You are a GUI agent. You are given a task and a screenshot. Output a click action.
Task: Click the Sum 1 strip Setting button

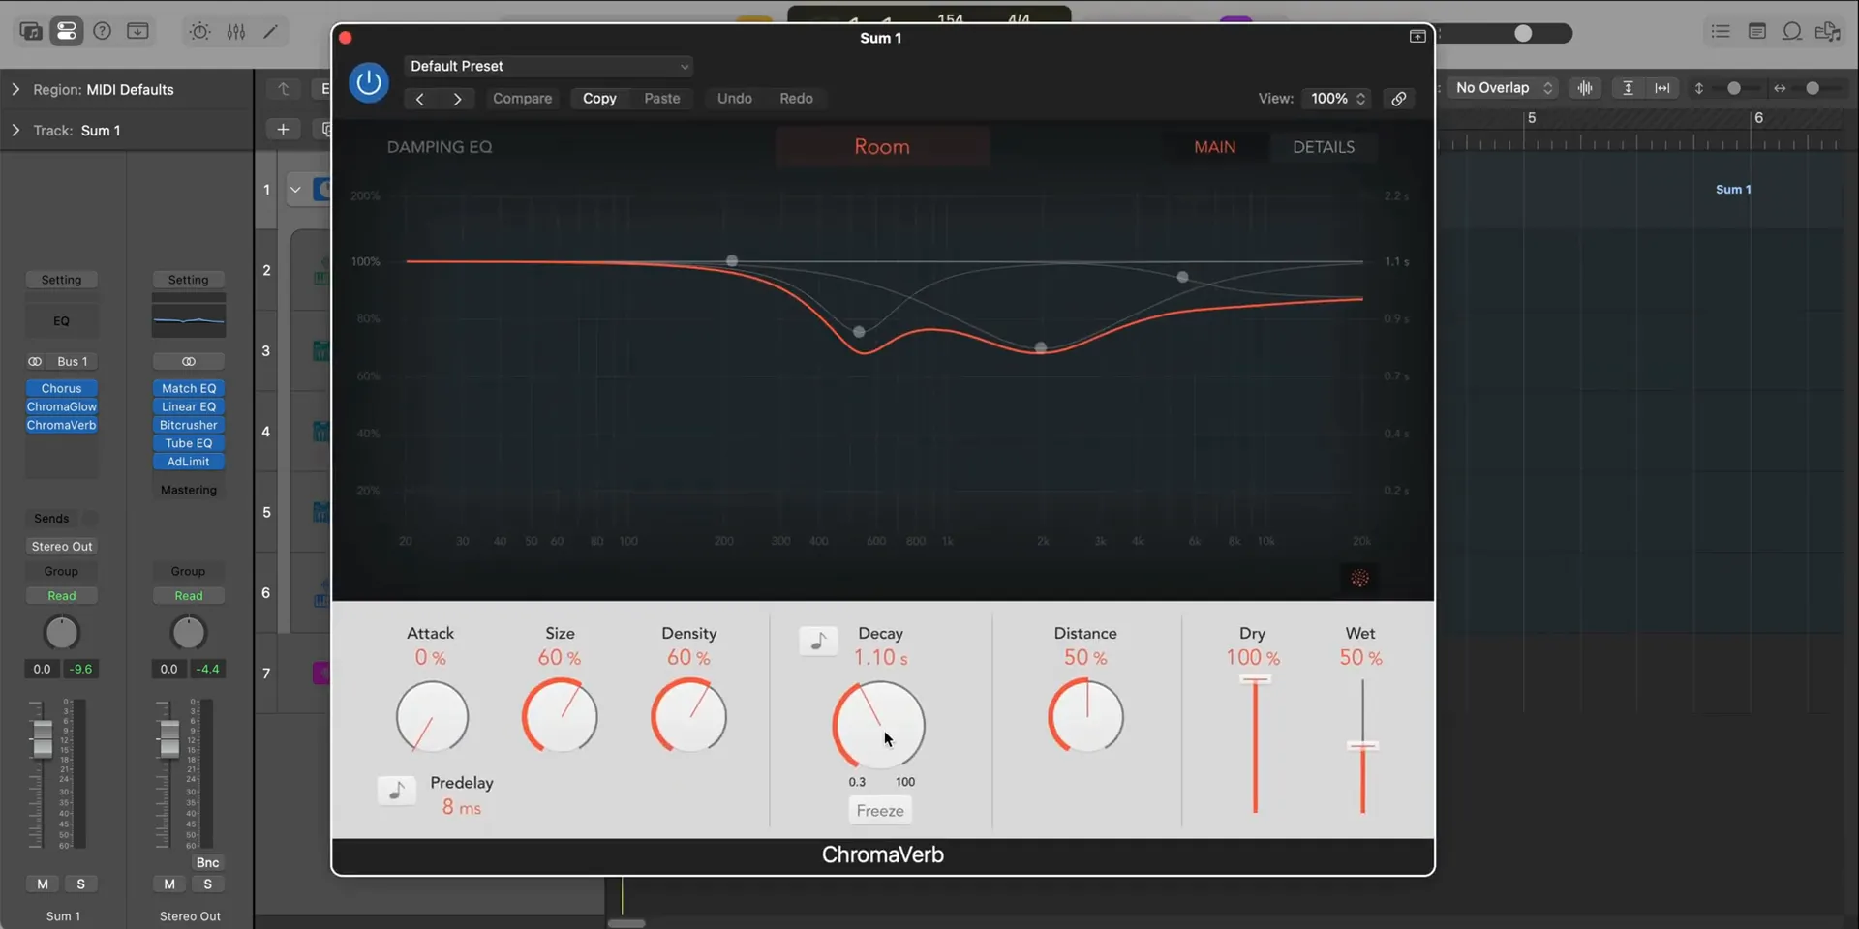pyautogui.click(x=61, y=280)
